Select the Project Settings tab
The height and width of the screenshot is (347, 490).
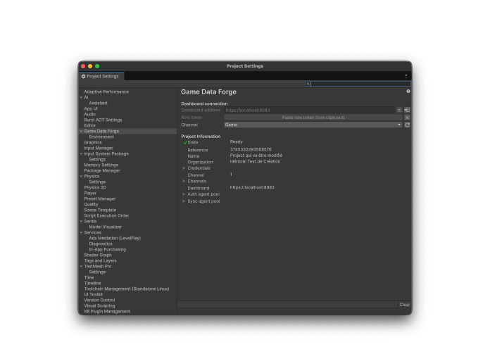click(x=101, y=76)
